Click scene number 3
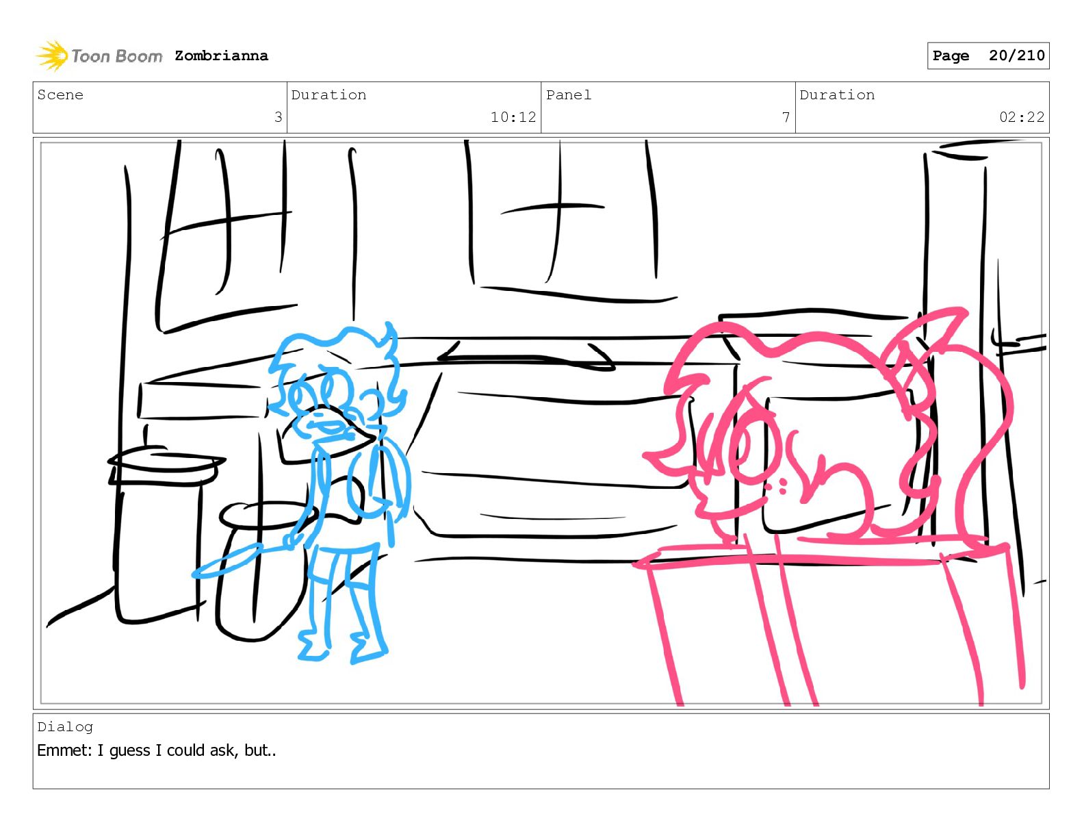 tap(278, 117)
